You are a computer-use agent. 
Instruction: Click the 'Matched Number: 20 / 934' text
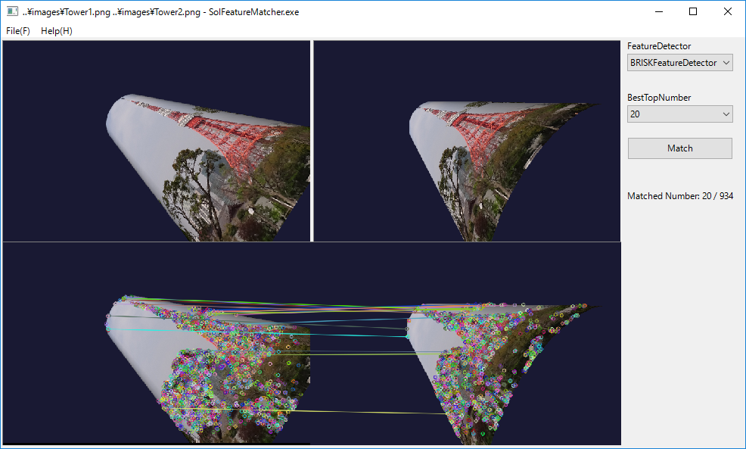point(680,195)
